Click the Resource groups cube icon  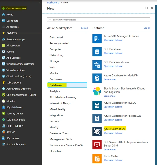(3, 39)
